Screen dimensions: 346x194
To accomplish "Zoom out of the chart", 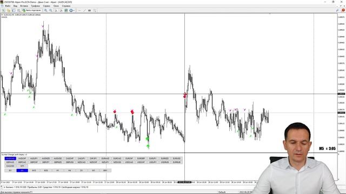I will (51, 10).
